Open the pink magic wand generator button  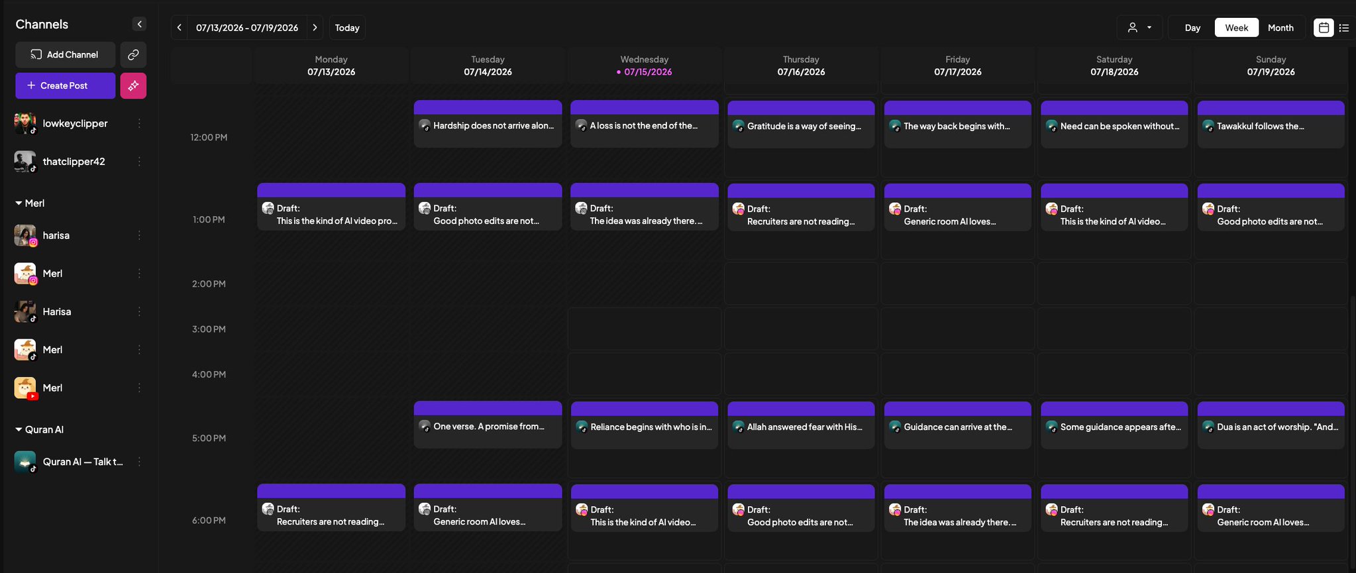coord(133,85)
